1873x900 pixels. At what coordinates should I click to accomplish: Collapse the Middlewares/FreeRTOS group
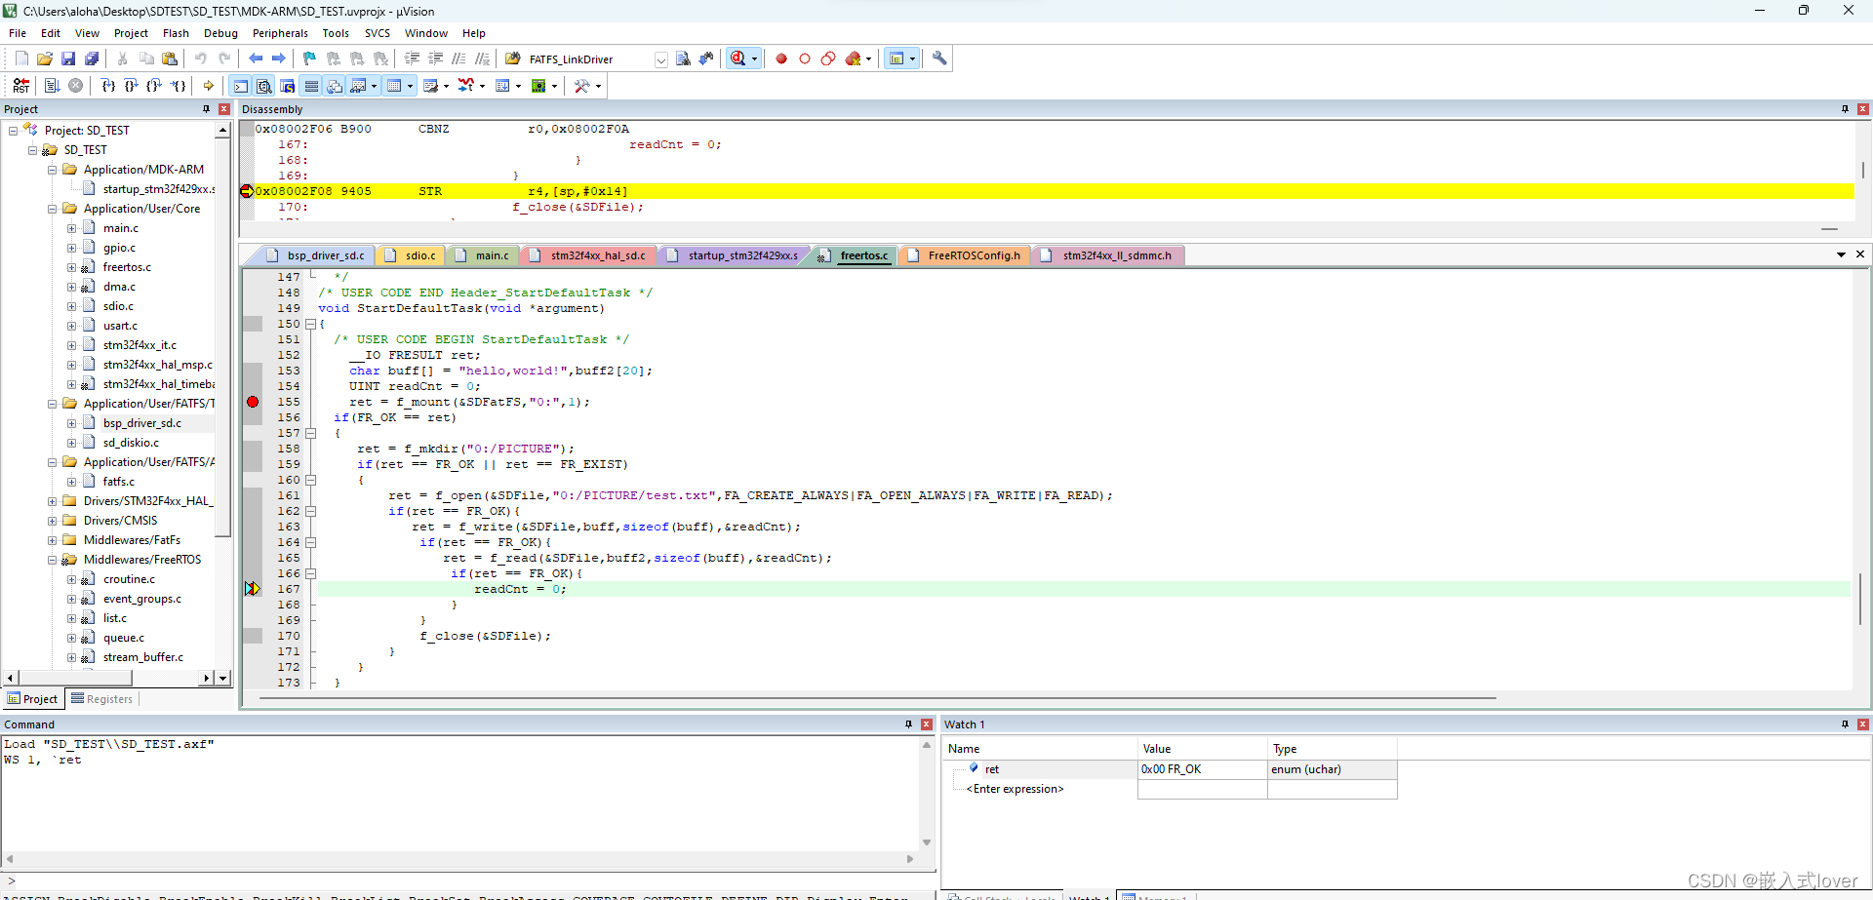click(53, 560)
